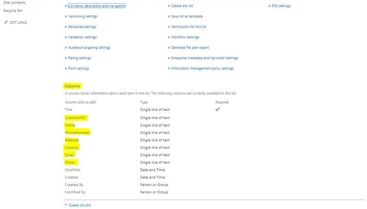Open Audience targeting settings
Viewport: 367px width, 209px height.
89,48
